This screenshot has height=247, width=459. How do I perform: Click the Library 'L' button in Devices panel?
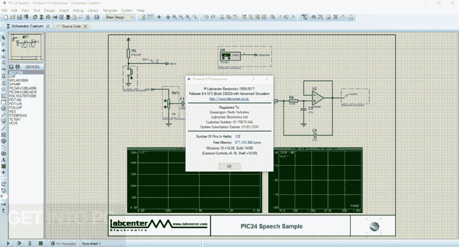[17, 67]
